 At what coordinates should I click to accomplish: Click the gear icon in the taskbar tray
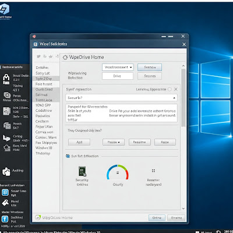218,231
